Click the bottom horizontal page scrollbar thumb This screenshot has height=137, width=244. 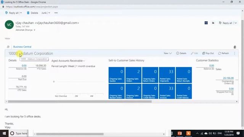(70, 134)
